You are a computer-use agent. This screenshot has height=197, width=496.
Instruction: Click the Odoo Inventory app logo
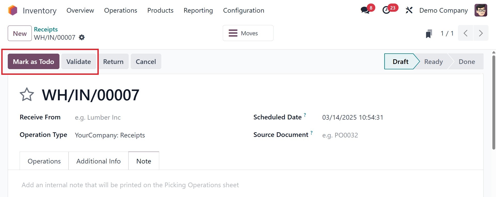tap(12, 11)
